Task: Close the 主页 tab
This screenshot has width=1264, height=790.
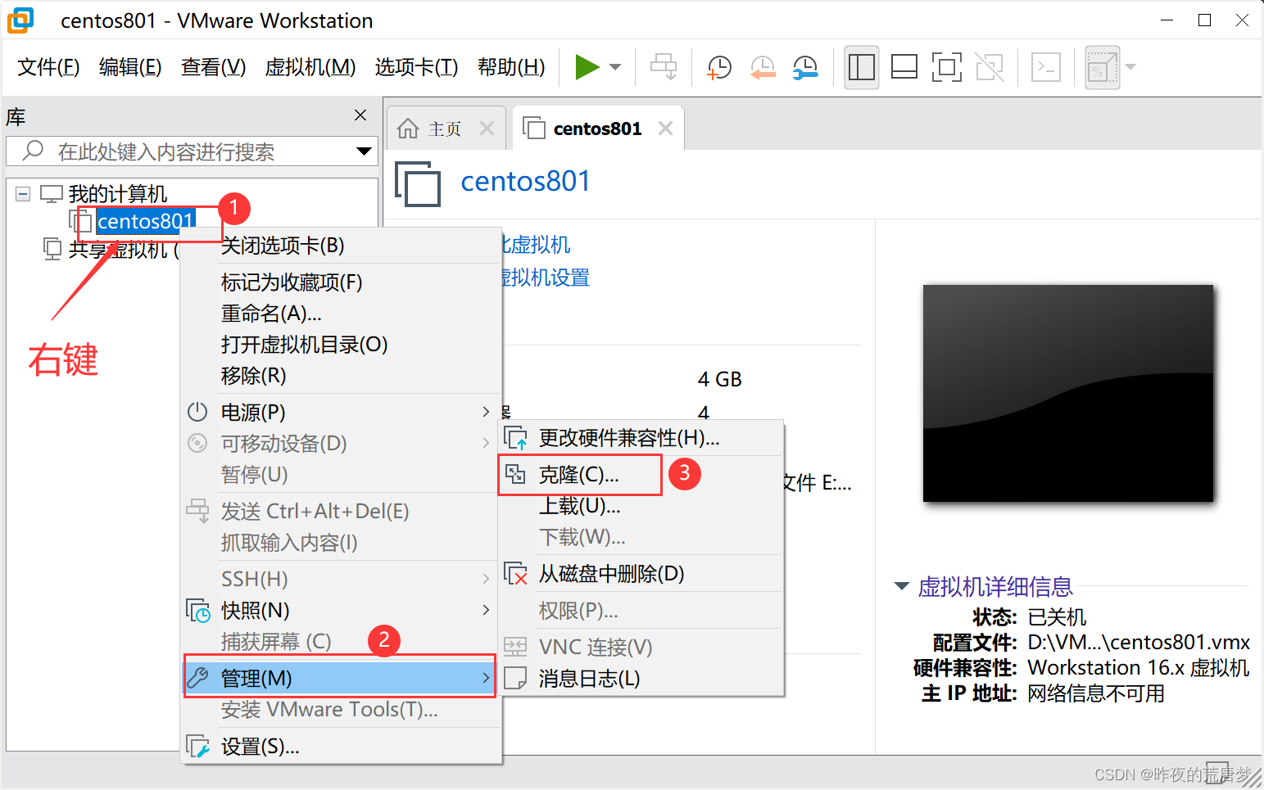Action: 487,129
